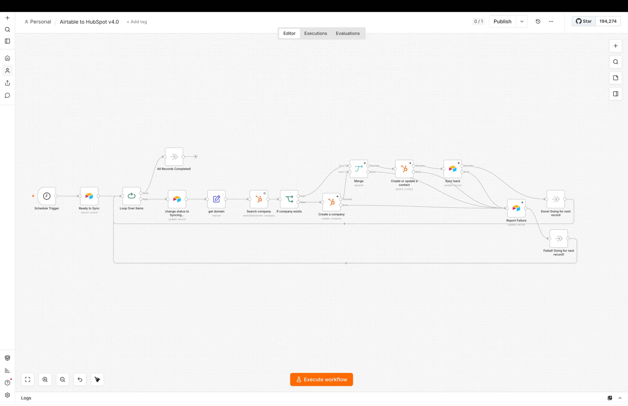This screenshot has height=406, width=628.
Task: Open the help question mark icon
Action: coord(7,383)
